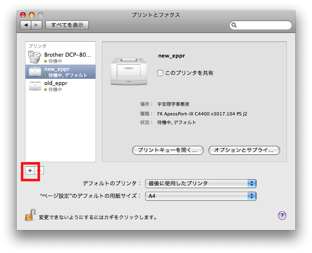The height and width of the screenshot is (253, 312).
Task: Click プリントキューを開く button
Action: click(168, 150)
